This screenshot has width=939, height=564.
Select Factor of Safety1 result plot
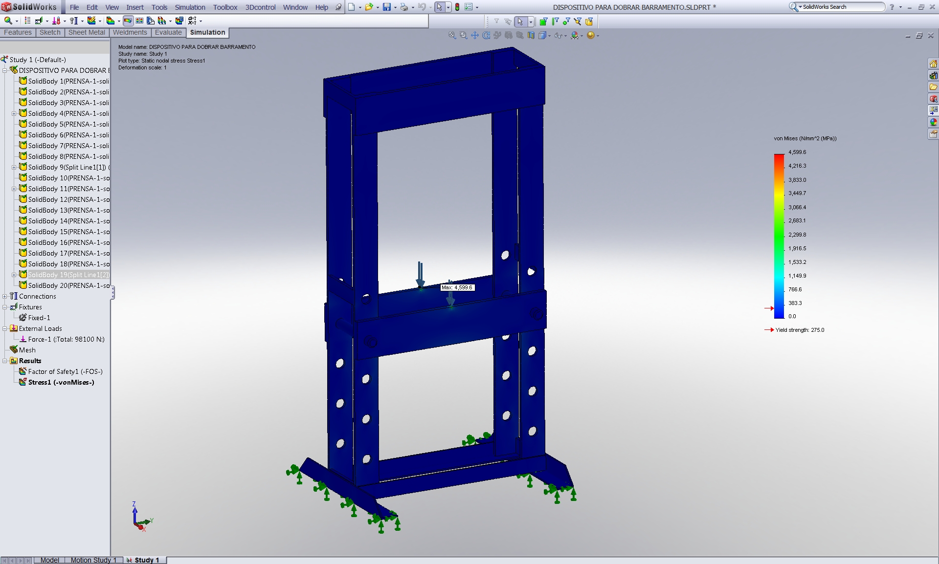point(65,371)
